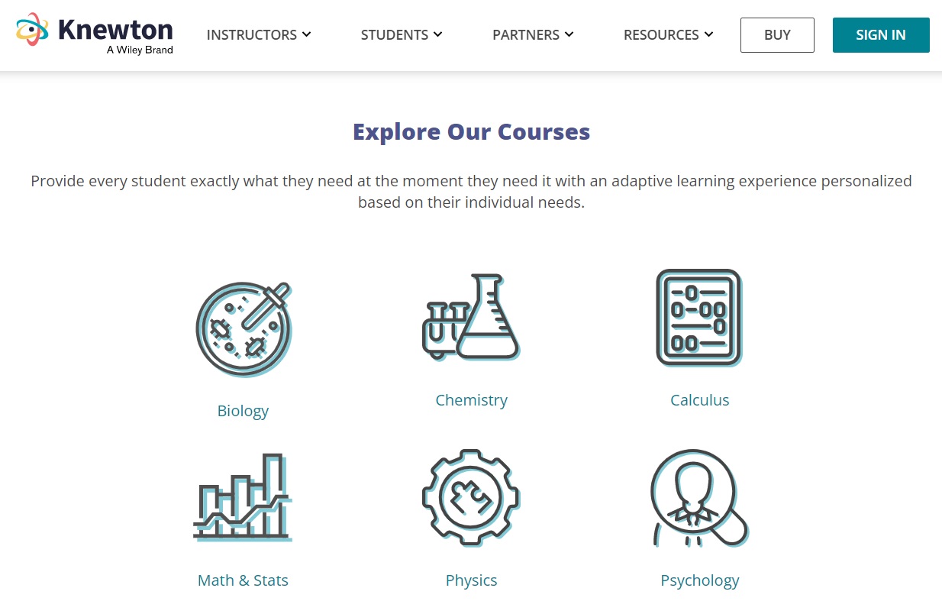Click the Math & Stats chart icon

[243, 497]
